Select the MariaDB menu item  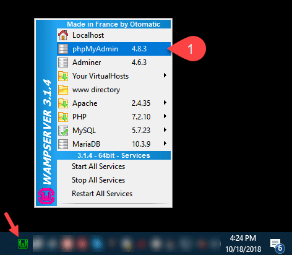coord(114,144)
